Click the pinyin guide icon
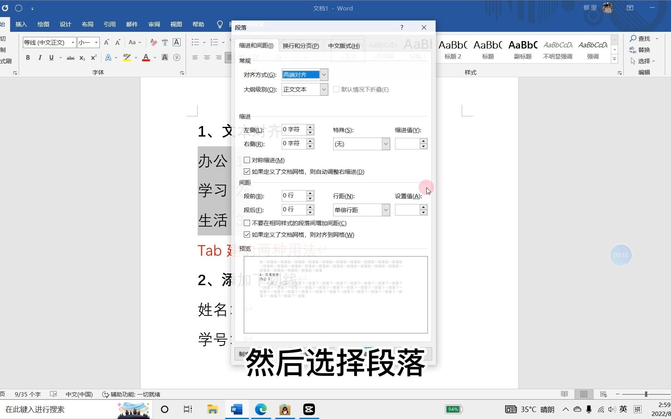The height and width of the screenshot is (419, 671). [165, 42]
